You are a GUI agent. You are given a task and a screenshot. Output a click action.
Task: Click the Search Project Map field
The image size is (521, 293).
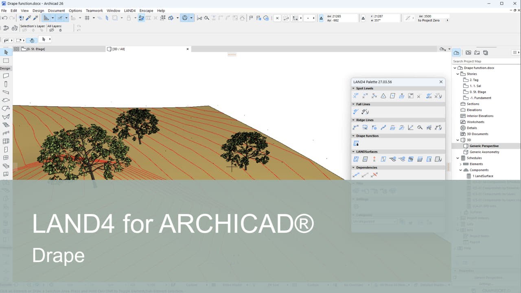486,61
